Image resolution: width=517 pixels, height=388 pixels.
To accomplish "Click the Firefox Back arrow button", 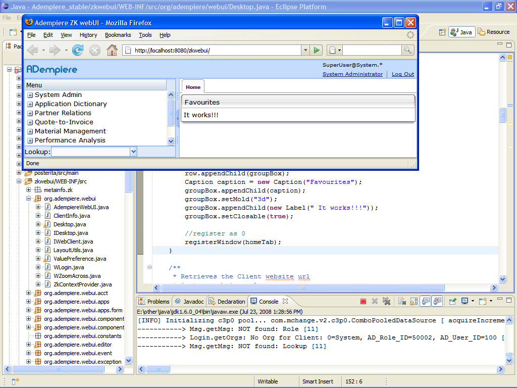I will (33, 50).
